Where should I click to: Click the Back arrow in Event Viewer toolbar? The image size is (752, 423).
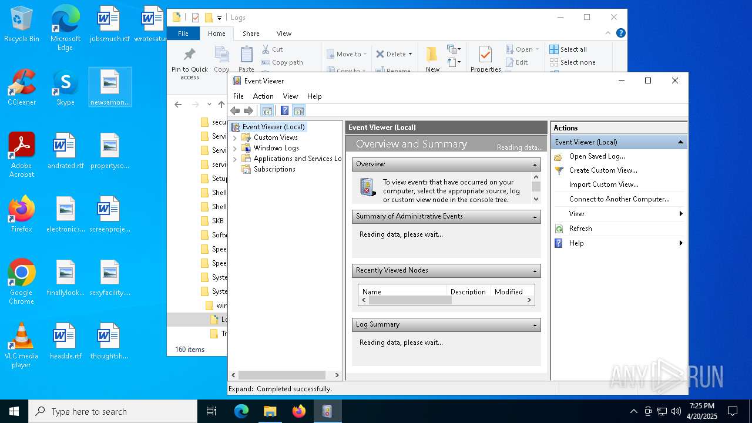(235, 110)
